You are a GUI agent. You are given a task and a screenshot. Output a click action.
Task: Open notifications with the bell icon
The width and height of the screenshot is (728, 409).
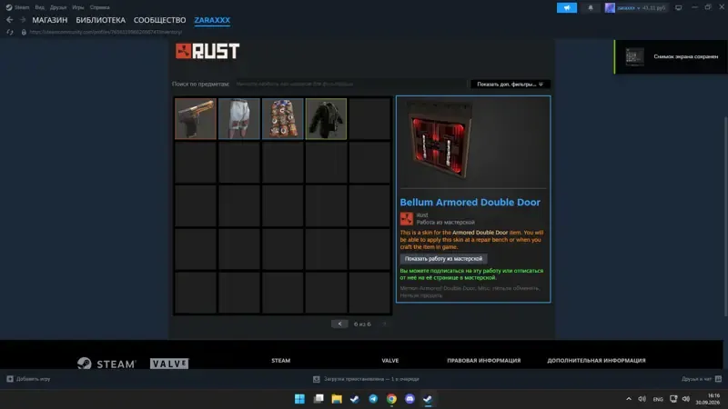point(591,7)
